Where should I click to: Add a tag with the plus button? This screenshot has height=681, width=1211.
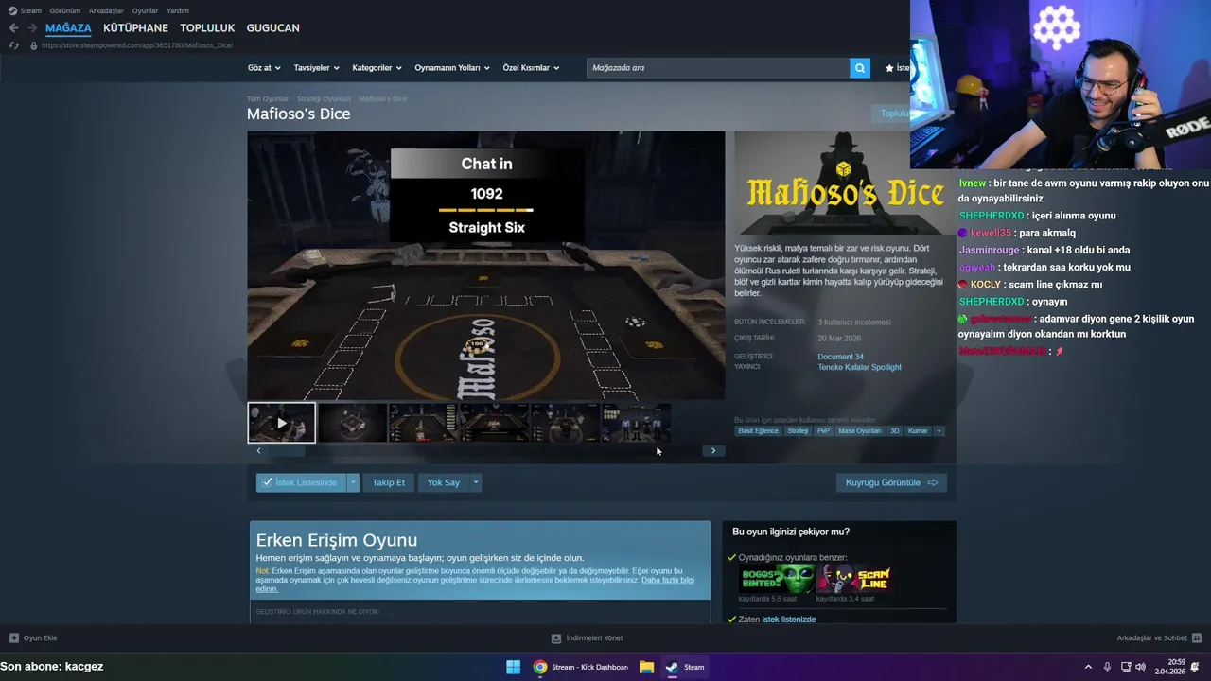(x=939, y=430)
